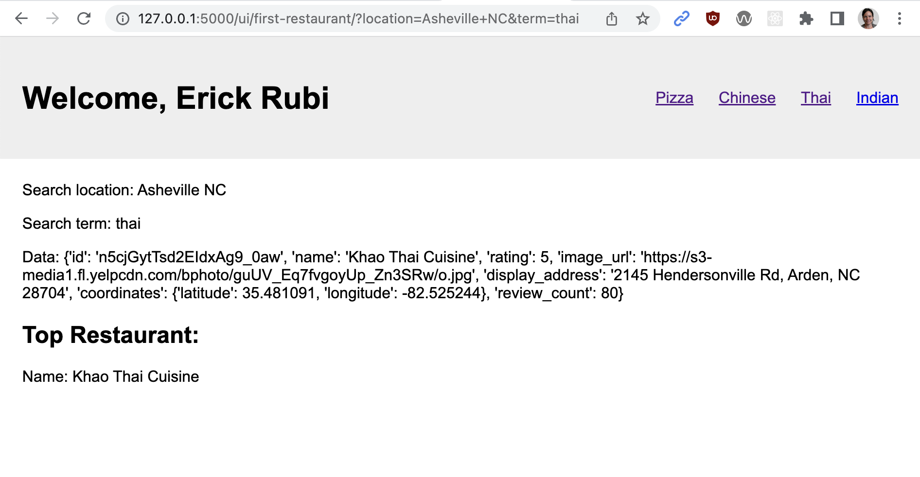This screenshot has width=920, height=477.
Task: Open site information icon in address bar
Action: tap(123, 19)
